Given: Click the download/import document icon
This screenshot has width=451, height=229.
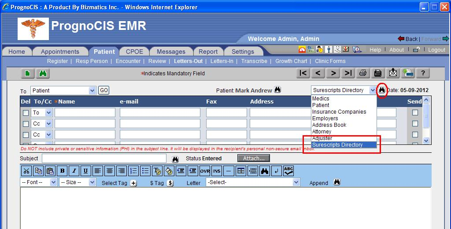Looking at the screenshot, I should [408, 73].
